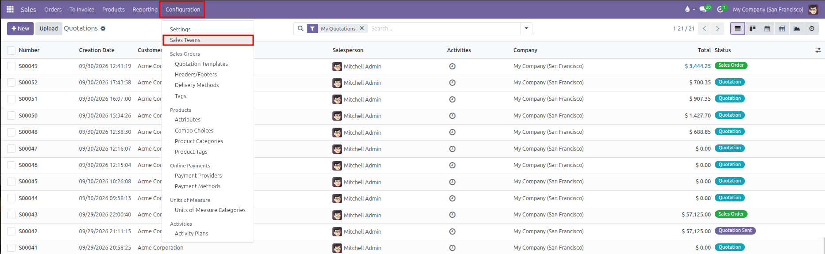Click the funnel filter icon
This screenshot has width=825, height=254.
[x=312, y=29]
